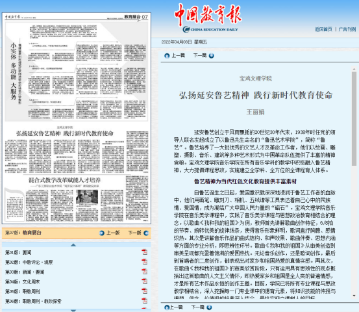This screenshot has width=359, height=312.
Task: Click top 下一篇 text link
Action: (x=200, y=55)
